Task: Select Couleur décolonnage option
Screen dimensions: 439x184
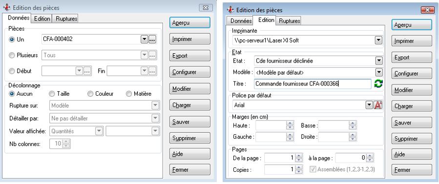Action: tap(90, 94)
